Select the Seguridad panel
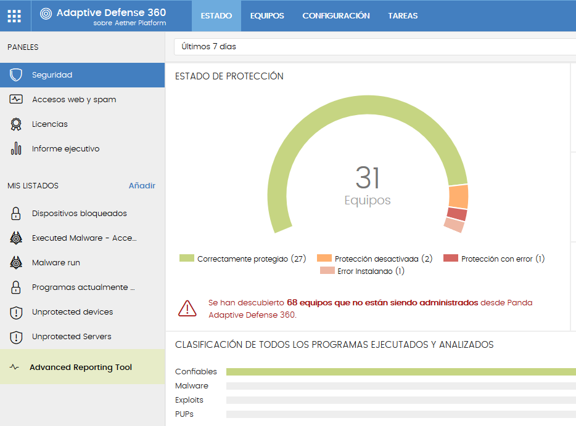The height and width of the screenshot is (426, 576). tap(82, 74)
